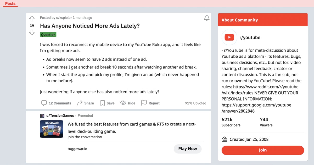Open the u/TensionGames profile link
The height and width of the screenshot is (165, 314).
tap(60, 115)
